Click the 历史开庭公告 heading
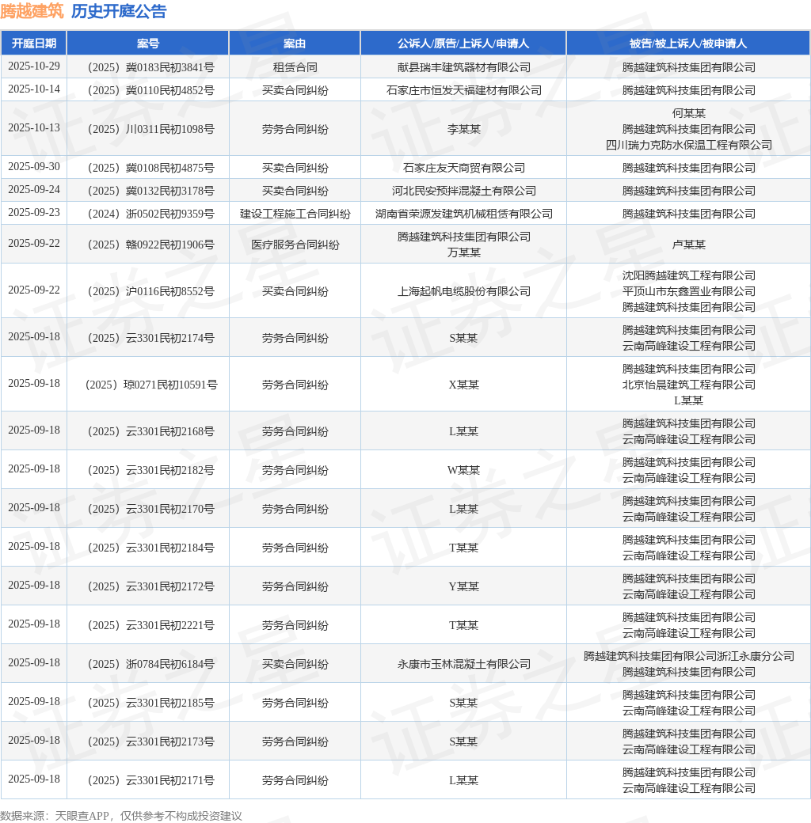Screen dimensions: 811x823 point(119,11)
